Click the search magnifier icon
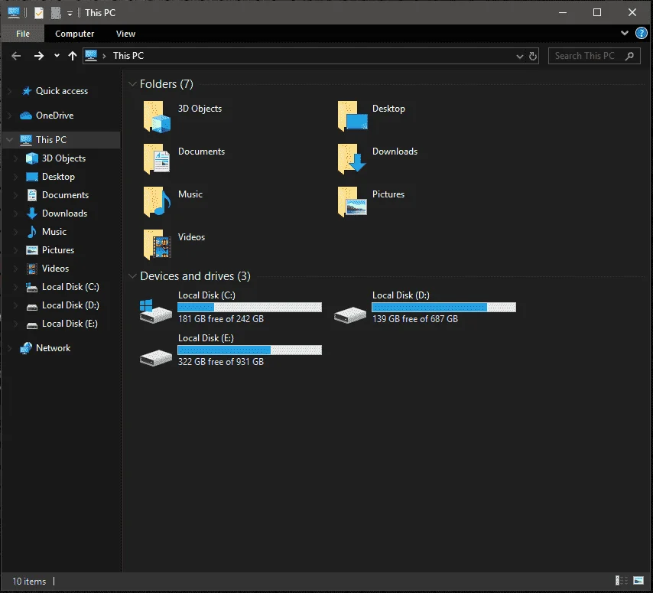Image resolution: width=653 pixels, height=593 pixels. (x=630, y=56)
